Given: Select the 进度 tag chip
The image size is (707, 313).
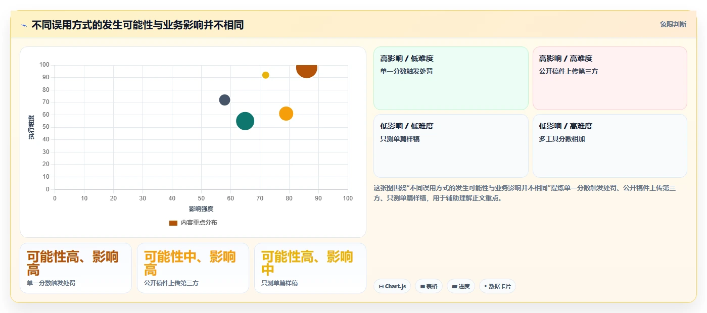Looking at the screenshot, I should coord(461,286).
